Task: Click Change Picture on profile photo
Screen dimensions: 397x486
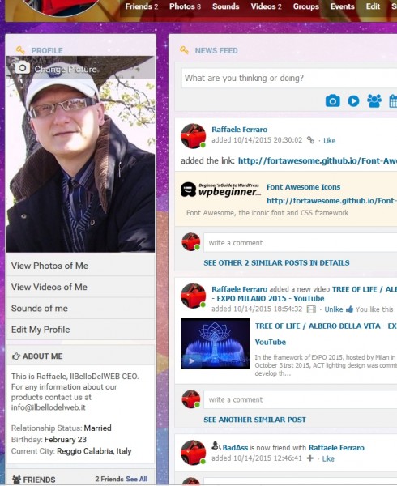Action: tap(66, 69)
